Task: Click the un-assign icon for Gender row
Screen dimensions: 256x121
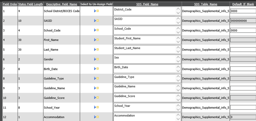Action: click(96, 59)
